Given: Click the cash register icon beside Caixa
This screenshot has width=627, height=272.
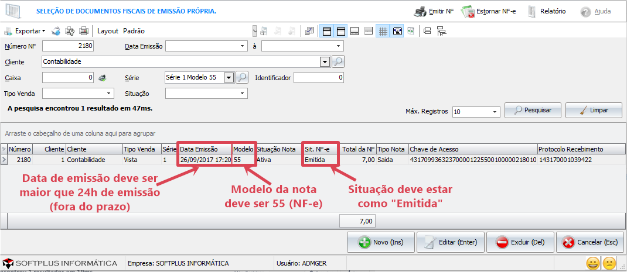Looking at the screenshot, I should click(103, 77).
